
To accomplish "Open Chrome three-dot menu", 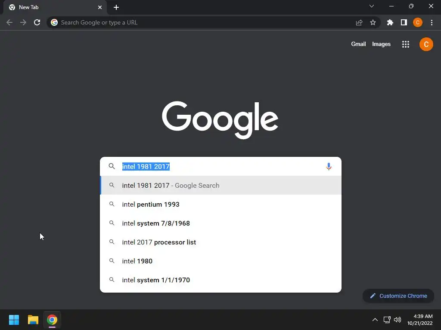I will [432, 22].
